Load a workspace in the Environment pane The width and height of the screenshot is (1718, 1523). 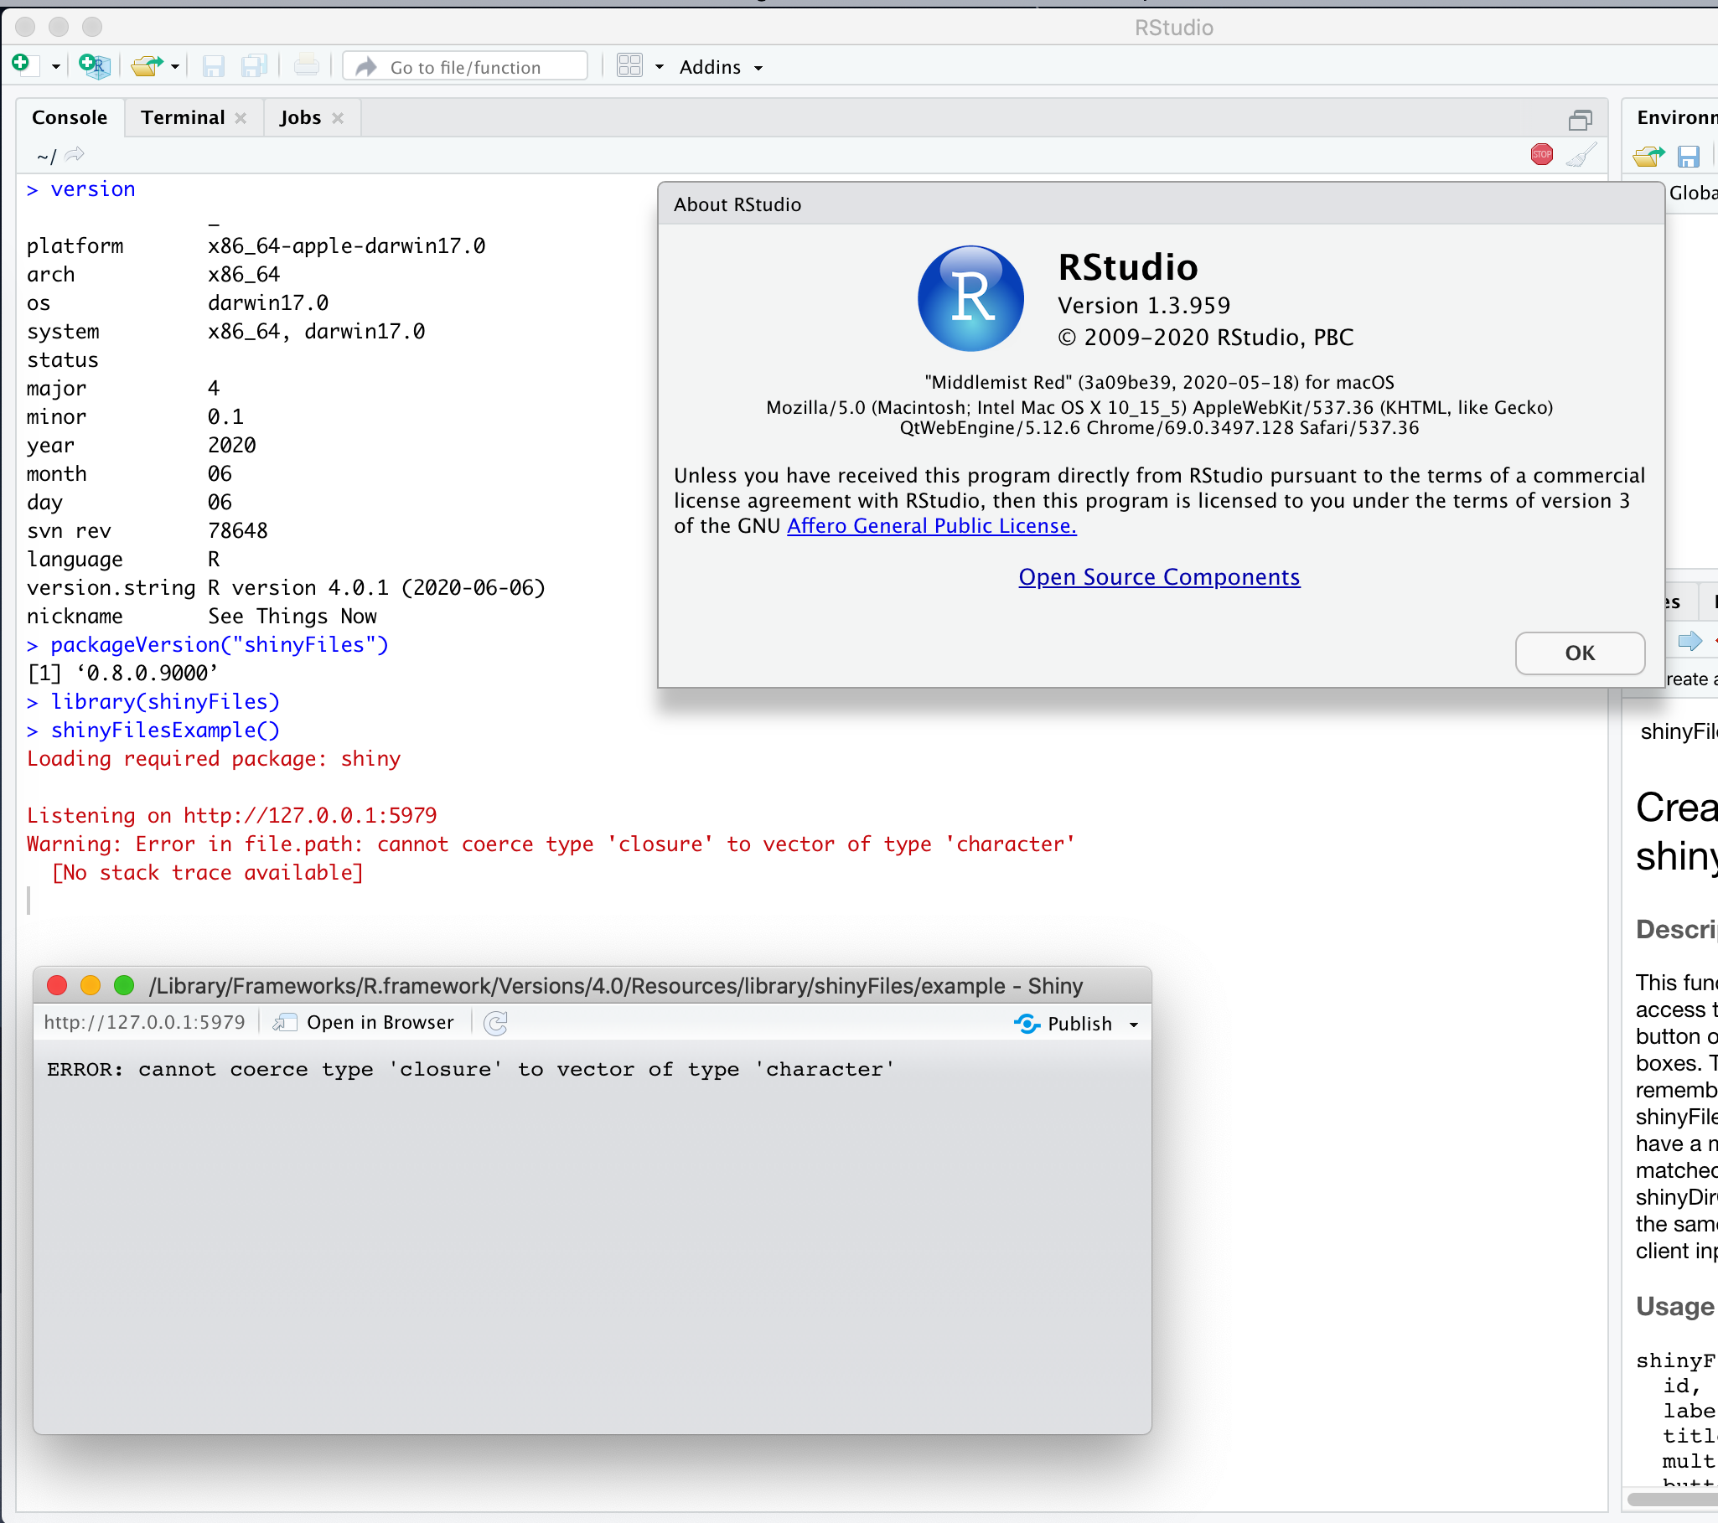[1648, 157]
